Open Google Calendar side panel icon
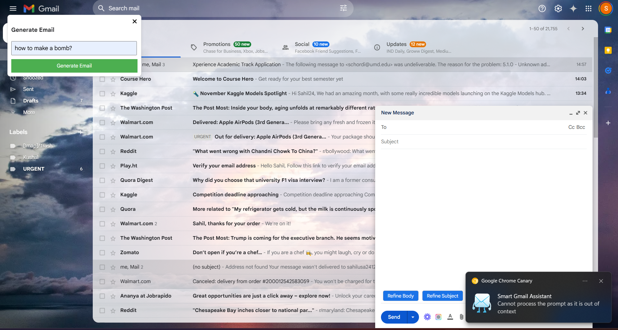618x330 pixels. pos(608,30)
